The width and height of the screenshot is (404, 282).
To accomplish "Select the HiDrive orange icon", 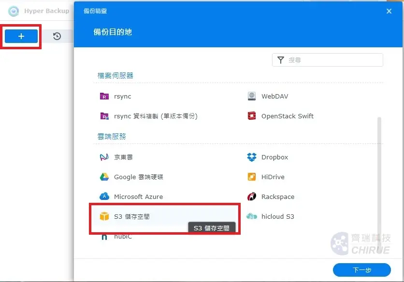I will point(252,177).
